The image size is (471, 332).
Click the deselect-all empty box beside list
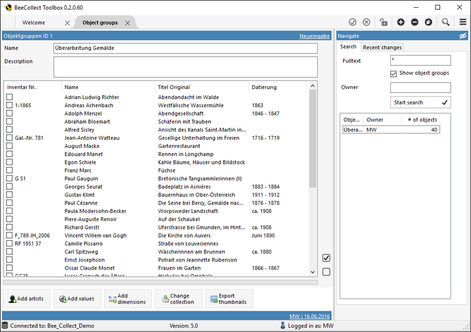coord(326,272)
